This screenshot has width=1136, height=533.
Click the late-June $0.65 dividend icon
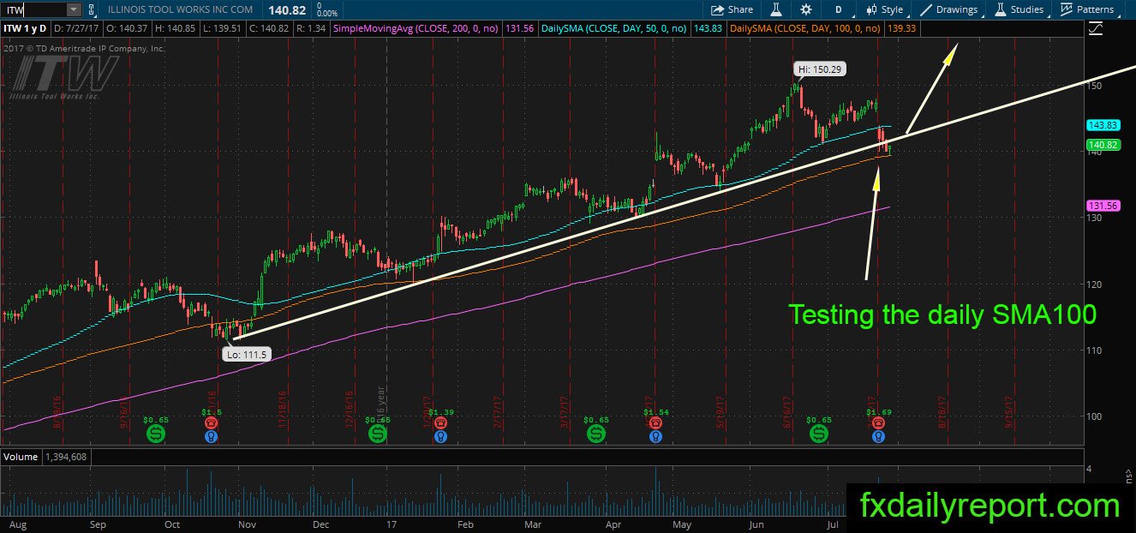pyautogui.click(x=819, y=434)
